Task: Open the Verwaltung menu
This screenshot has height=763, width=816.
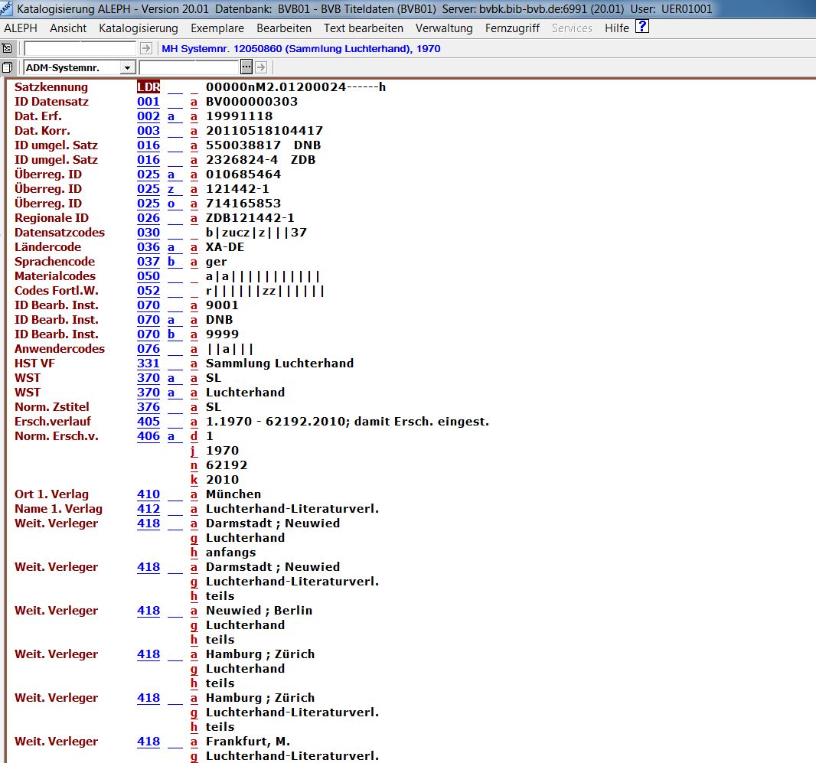Action: [444, 28]
